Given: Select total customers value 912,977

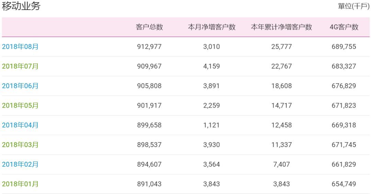Looking at the screenshot, I should pos(149,47).
